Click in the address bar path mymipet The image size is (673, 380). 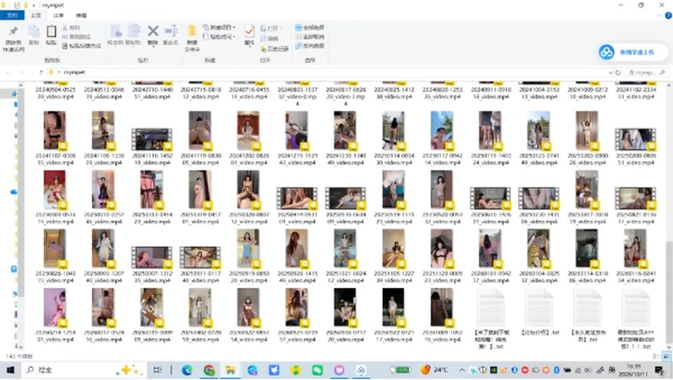(x=74, y=73)
